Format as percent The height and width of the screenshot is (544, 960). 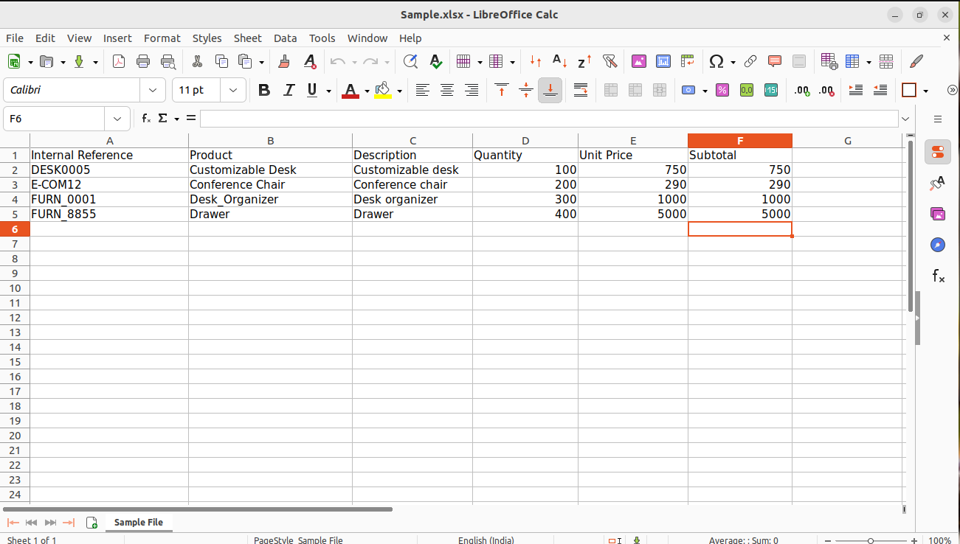722,90
